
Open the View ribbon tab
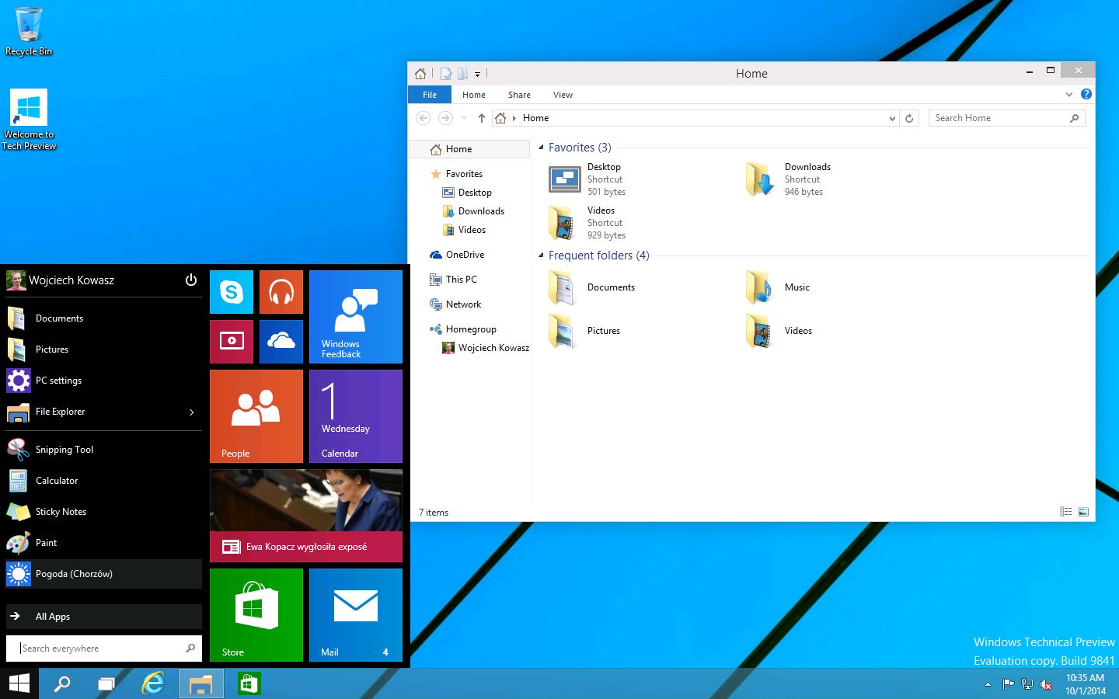click(563, 95)
